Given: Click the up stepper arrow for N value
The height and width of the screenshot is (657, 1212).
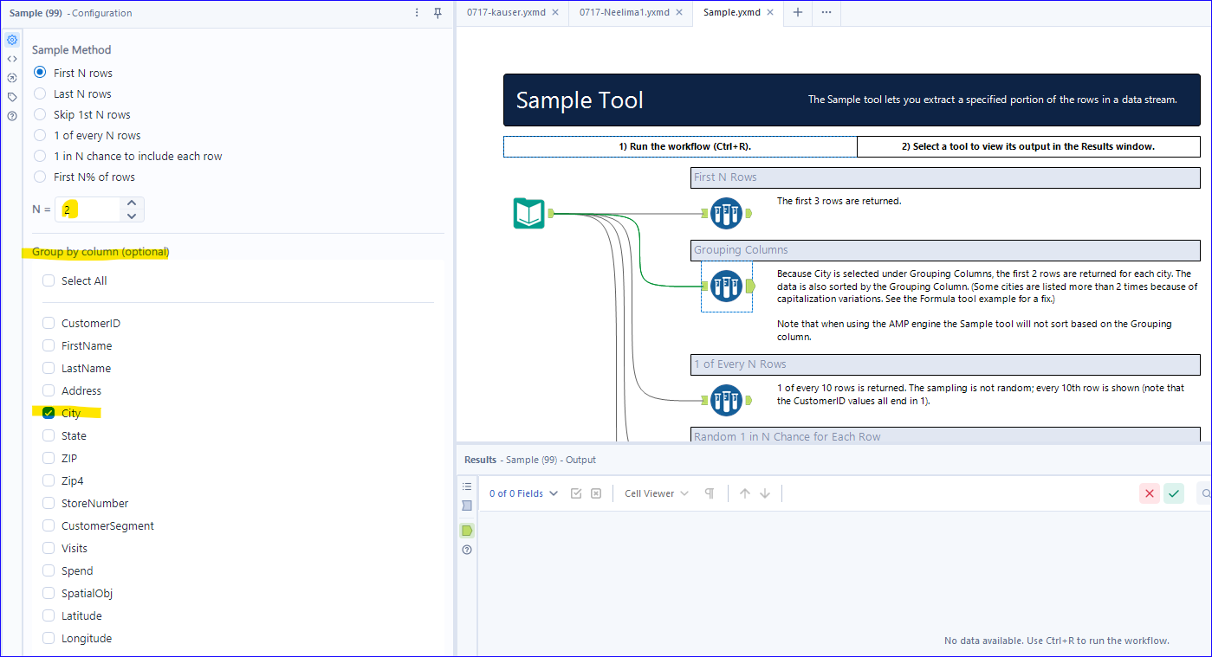Looking at the screenshot, I should [131, 203].
